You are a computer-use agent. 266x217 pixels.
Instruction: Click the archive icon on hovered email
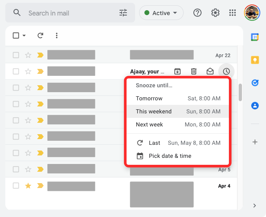[x=177, y=71]
